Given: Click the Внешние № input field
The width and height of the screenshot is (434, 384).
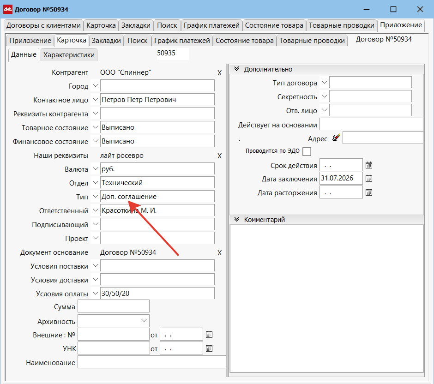Looking at the screenshot, I should click(114, 334).
